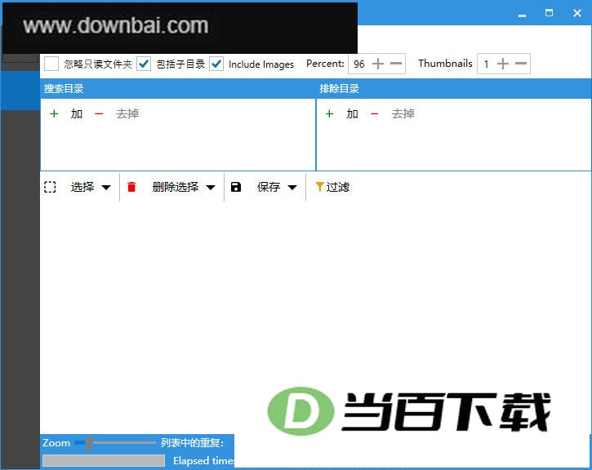Viewport: 592px width, 470px height.
Task: Click the 删除选择 toolbar label
Action: [x=176, y=187]
